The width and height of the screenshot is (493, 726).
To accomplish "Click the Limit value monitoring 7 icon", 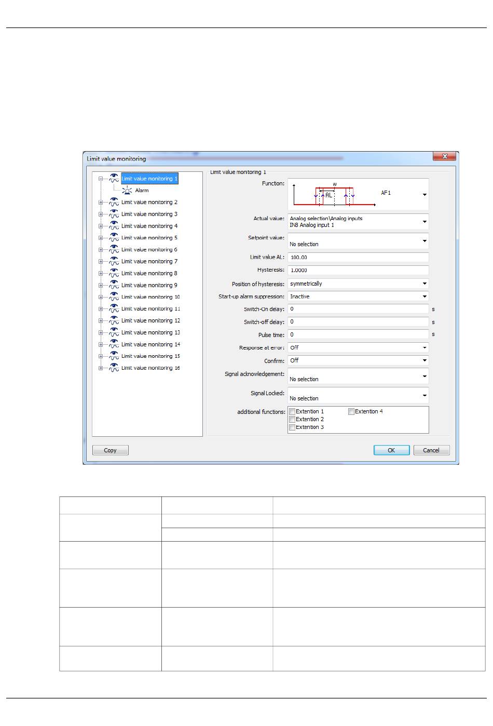I will pyautogui.click(x=114, y=261).
